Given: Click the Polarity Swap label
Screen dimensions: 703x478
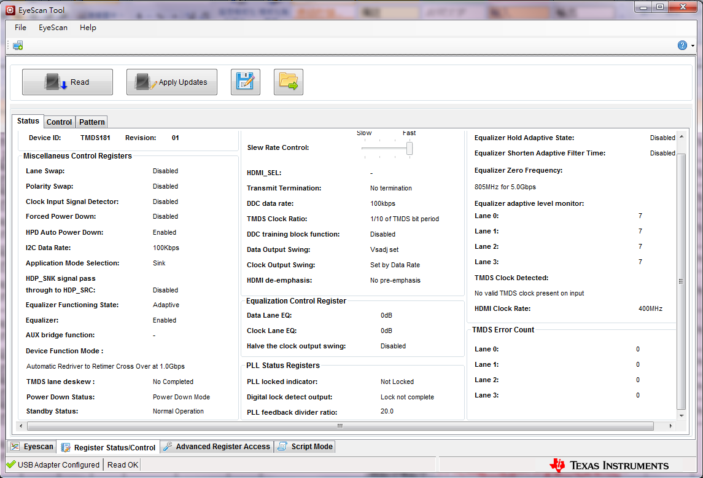Looking at the screenshot, I should coord(49,186).
